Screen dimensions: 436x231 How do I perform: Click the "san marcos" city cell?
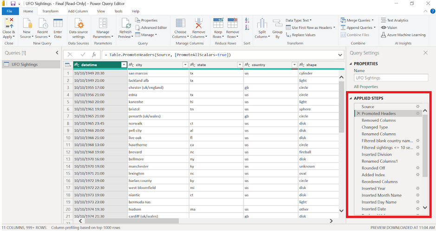[x=158, y=73]
